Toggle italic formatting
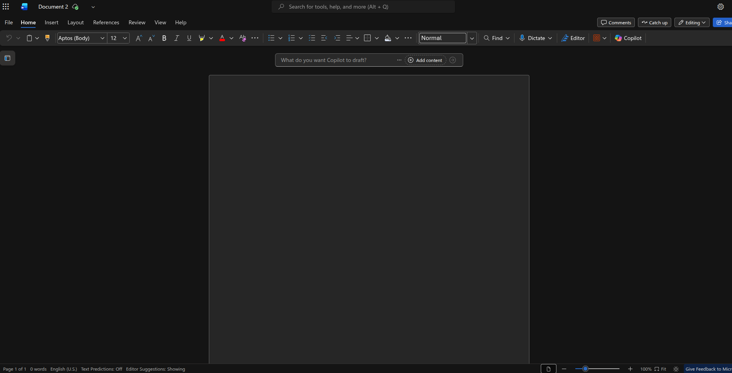Image resolution: width=732 pixels, height=373 pixels. 177,38
